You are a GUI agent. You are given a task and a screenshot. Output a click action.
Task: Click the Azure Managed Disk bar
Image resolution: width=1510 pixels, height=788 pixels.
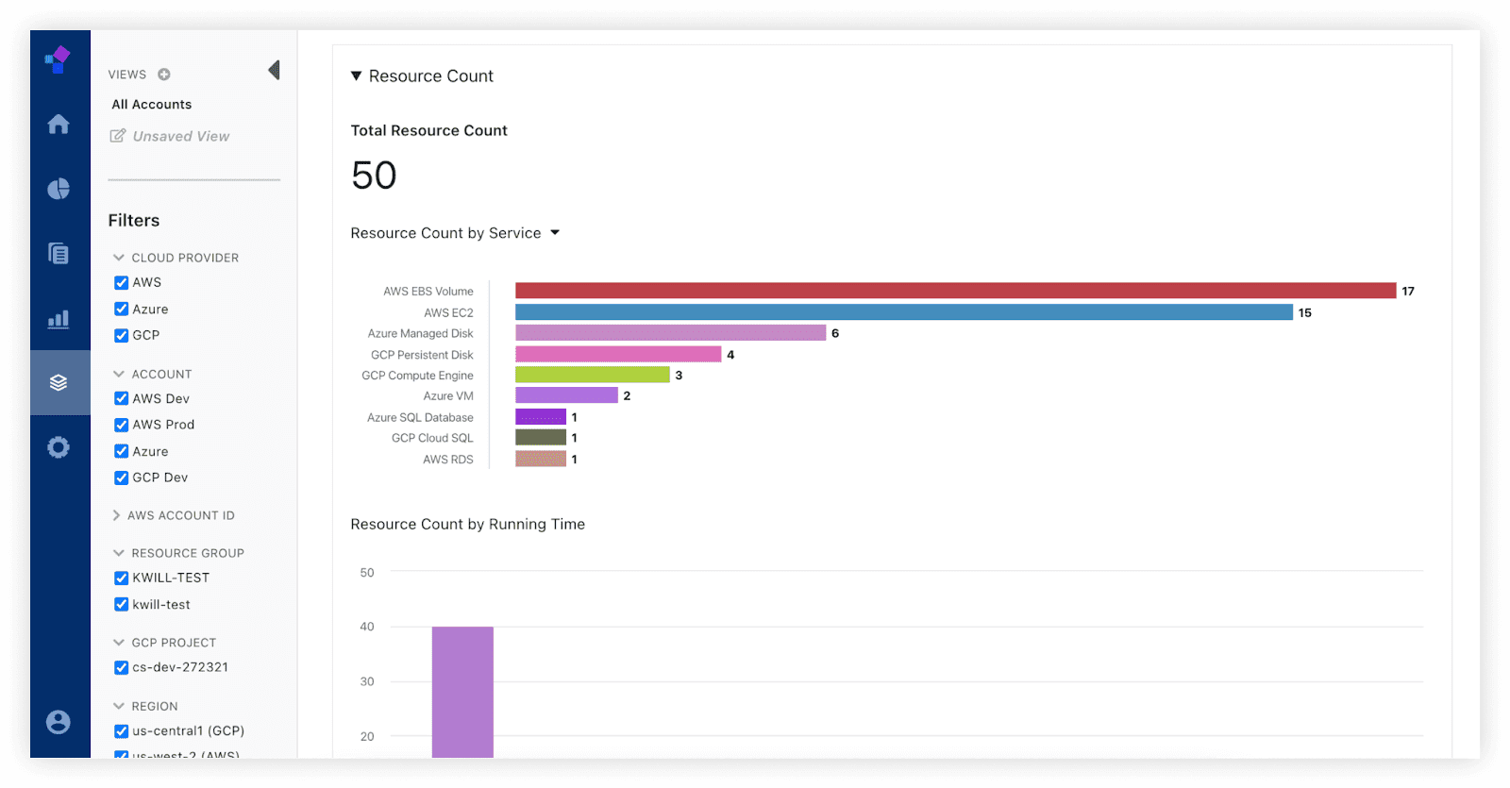tap(670, 333)
